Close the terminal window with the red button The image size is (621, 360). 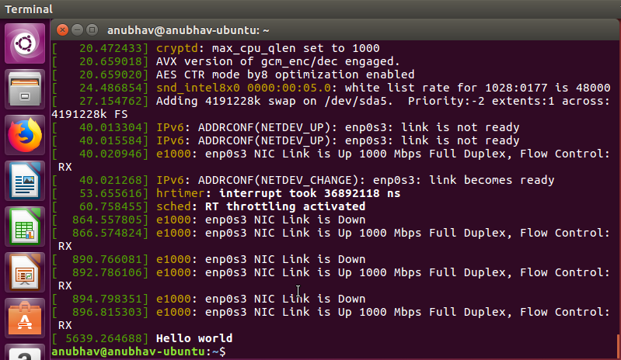(62, 30)
